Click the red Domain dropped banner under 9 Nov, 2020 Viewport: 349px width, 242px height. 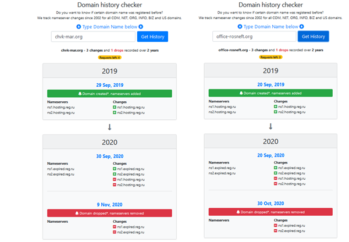click(x=109, y=213)
